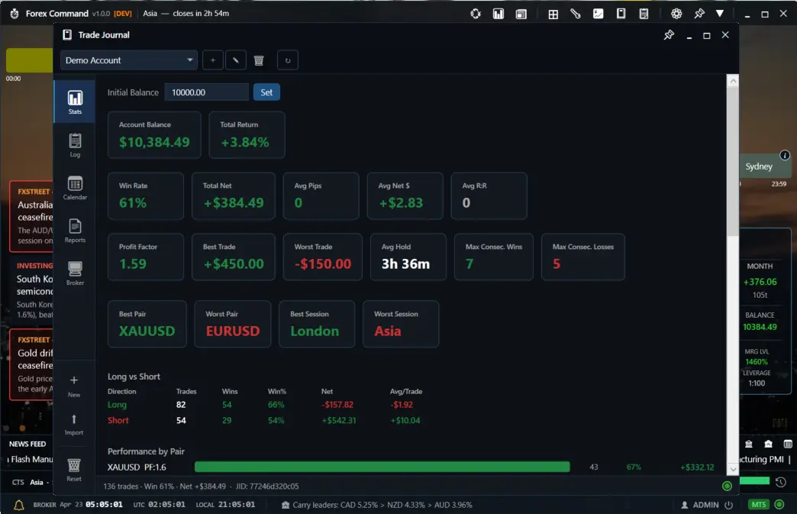
Task: Click the Best Session London card
Action: [x=317, y=325]
